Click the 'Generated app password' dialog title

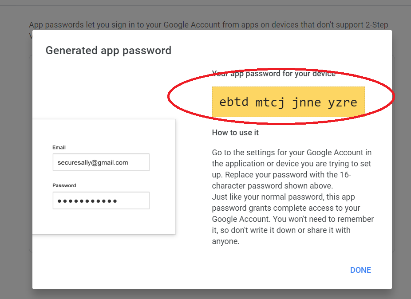(108, 51)
